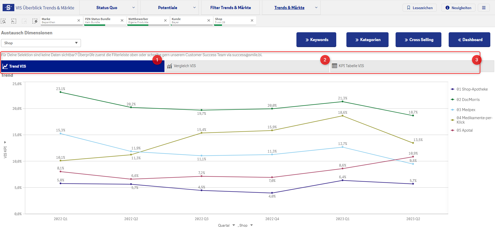The height and width of the screenshot is (230, 495).
Task: Remove the Marke Bepanthen filter
Action: (x=79, y=20)
